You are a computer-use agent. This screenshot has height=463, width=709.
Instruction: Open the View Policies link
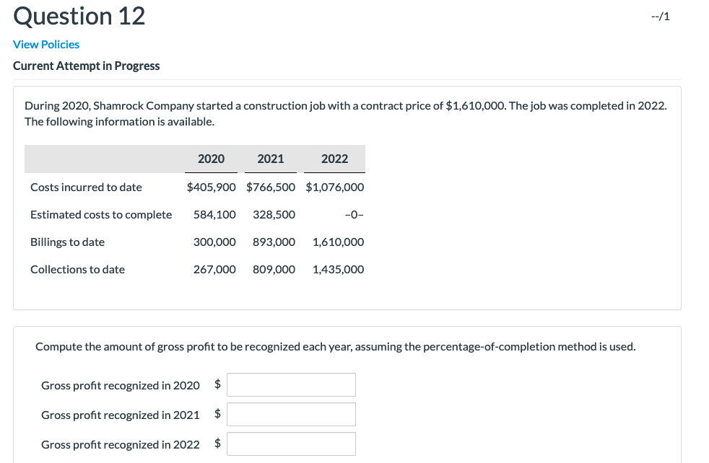tap(45, 44)
